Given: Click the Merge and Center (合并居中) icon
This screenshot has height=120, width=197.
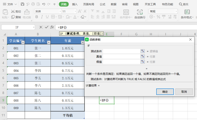Looking at the screenshot, I should click(x=126, y=12).
